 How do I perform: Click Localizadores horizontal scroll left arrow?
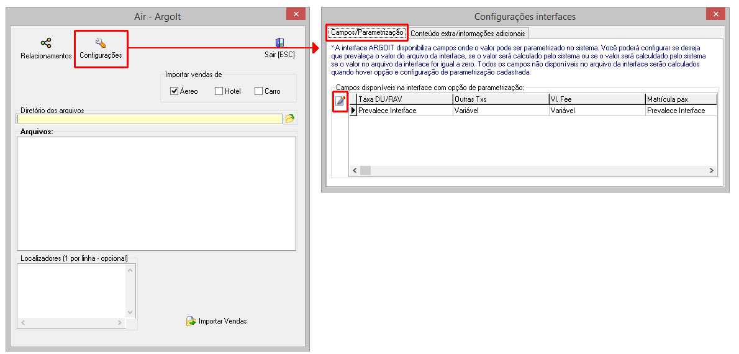tap(22, 323)
